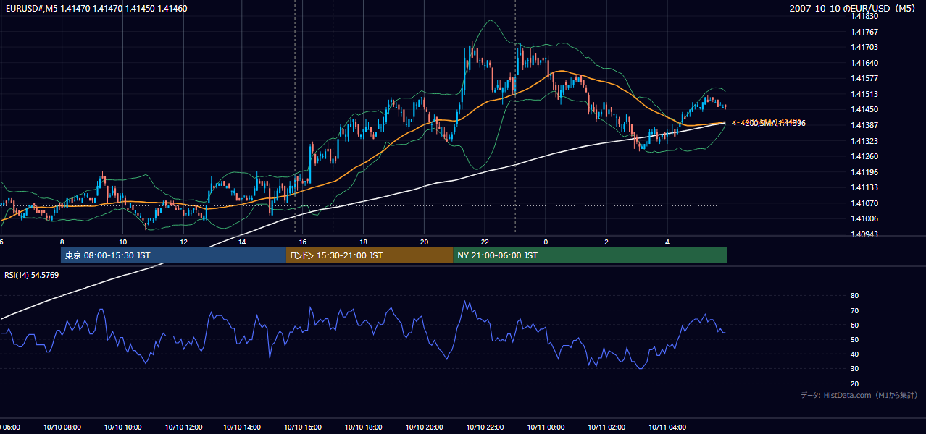
Task: Click the RSI level 20 label
Action: click(854, 383)
